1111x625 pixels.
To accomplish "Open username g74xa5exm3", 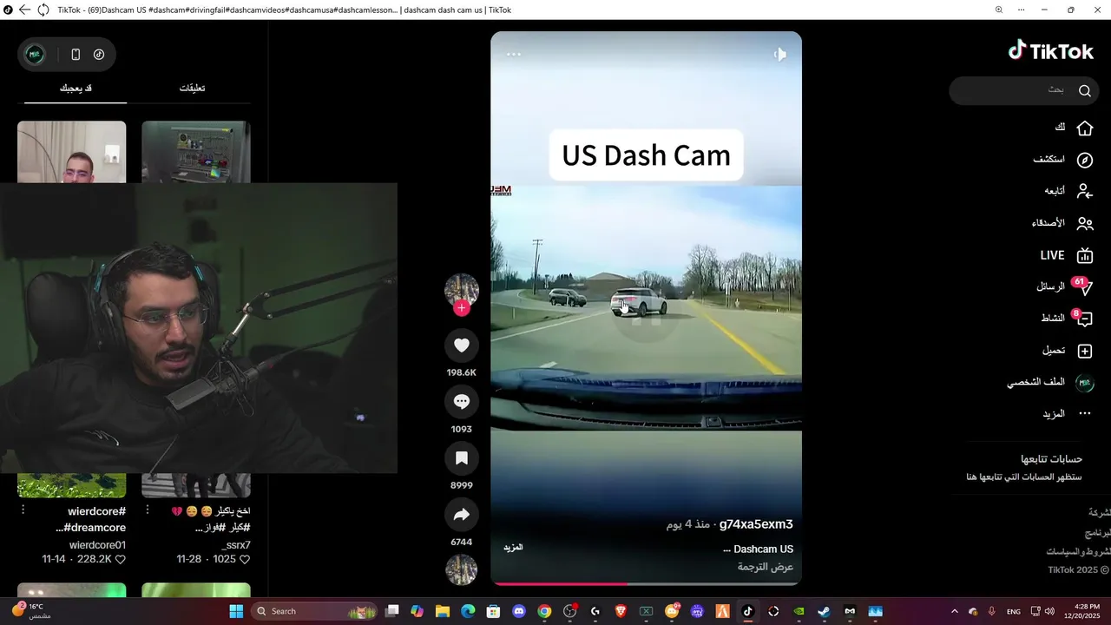I will tap(756, 524).
